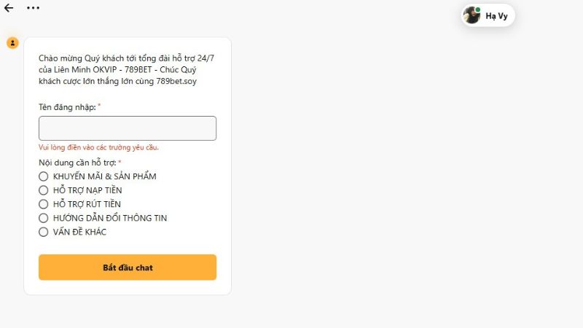583x328 pixels.
Task: Select the KHUYẾN MÃI & SẢN PHẨM radio circle
Action: 44,176
